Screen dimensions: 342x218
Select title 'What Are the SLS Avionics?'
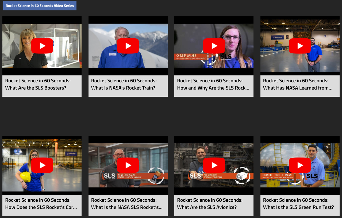pos(210,204)
